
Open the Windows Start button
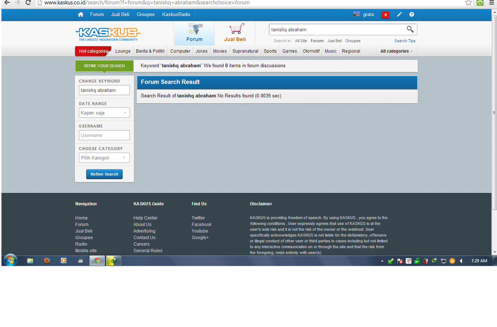click(10, 260)
